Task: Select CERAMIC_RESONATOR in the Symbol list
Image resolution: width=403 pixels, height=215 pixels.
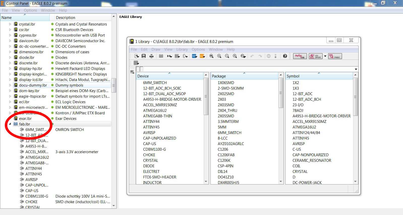Action: pos(312,160)
